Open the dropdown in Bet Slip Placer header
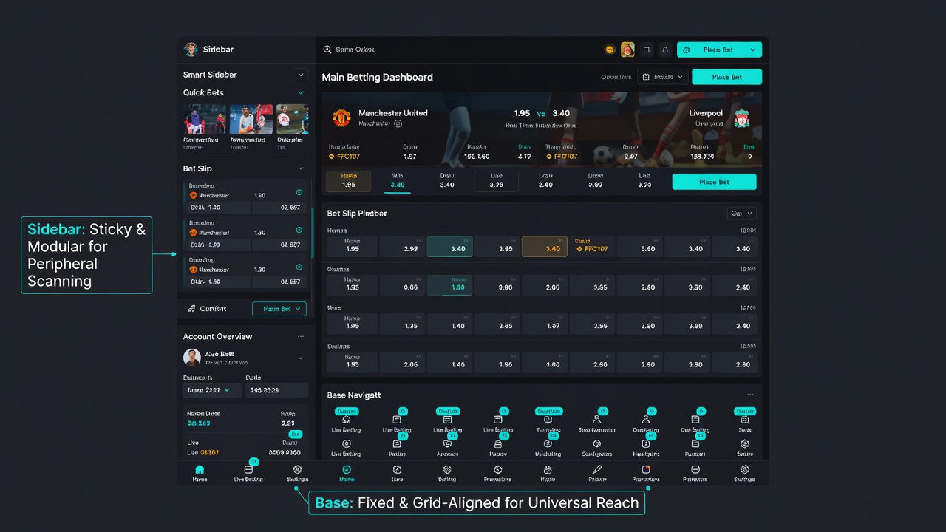 pos(742,214)
